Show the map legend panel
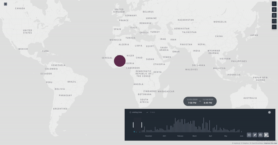Screen dimensions: 278x145 274,15
